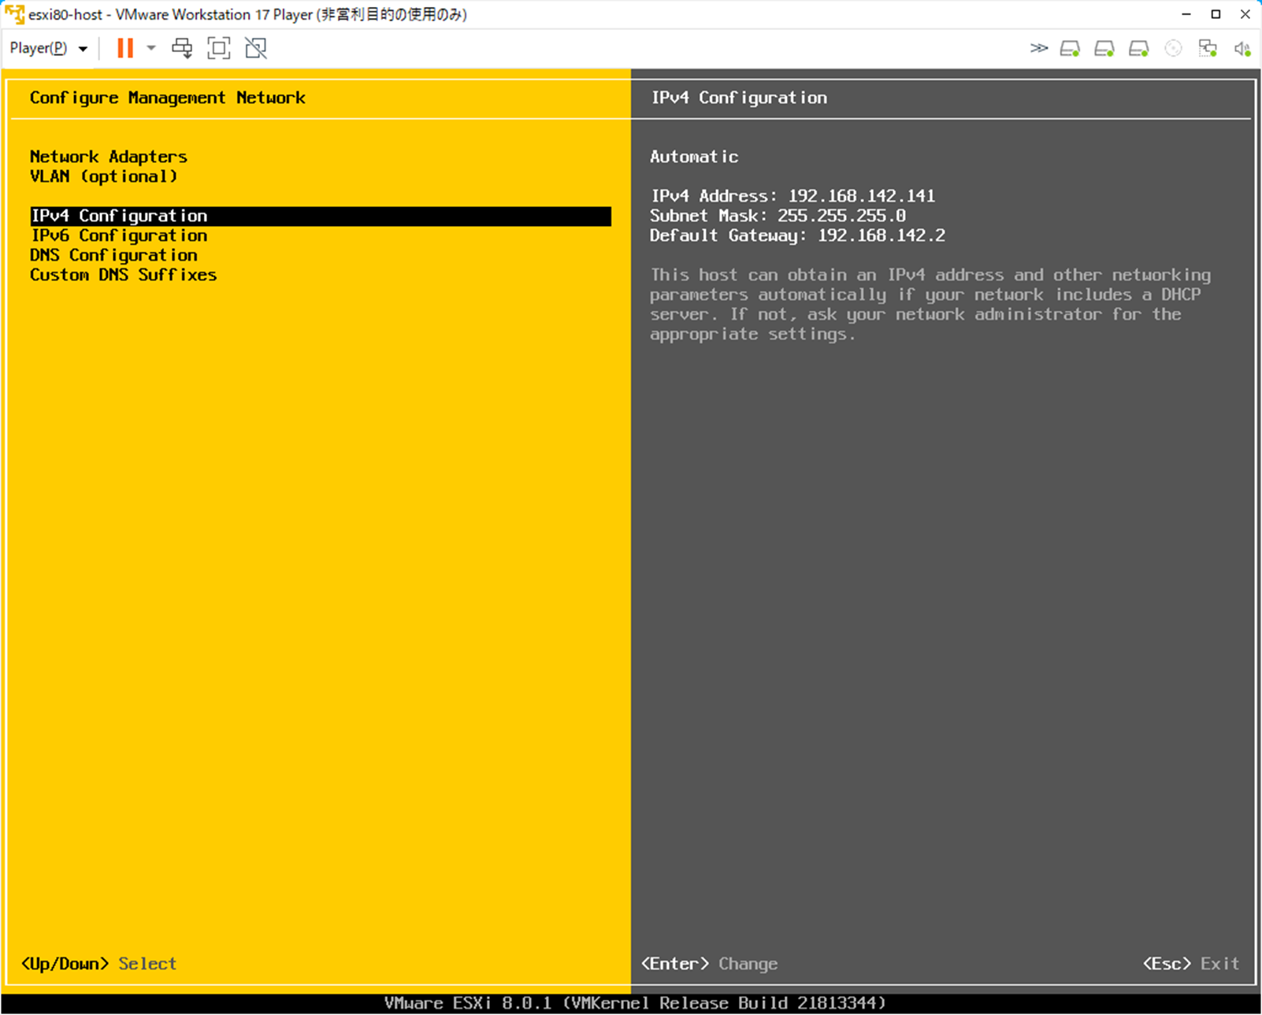The width and height of the screenshot is (1262, 1015).
Task: Click the second hard disk device icon
Action: (1104, 49)
